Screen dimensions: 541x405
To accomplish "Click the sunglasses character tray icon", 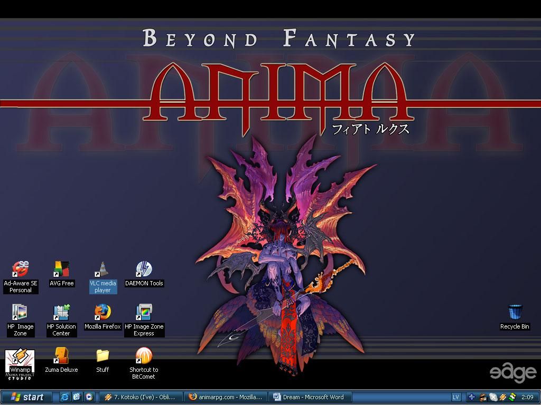I will pos(483,397).
